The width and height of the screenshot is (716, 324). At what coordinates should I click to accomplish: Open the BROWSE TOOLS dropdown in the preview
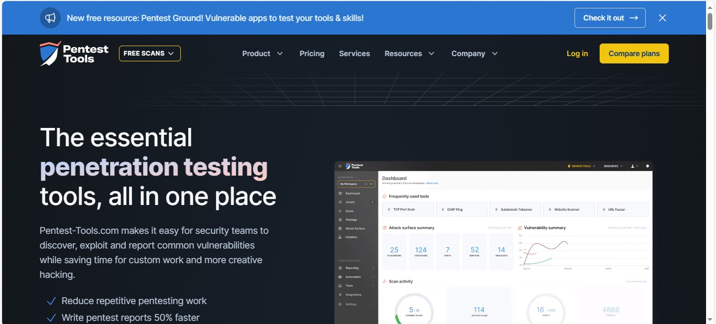(581, 166)
